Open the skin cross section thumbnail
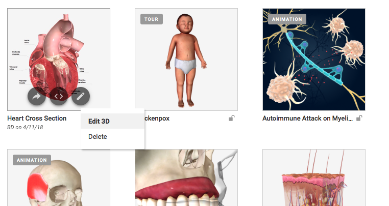The width and height of the screenshot is (389, 206). pyautogui.click(x=314, y=178)
